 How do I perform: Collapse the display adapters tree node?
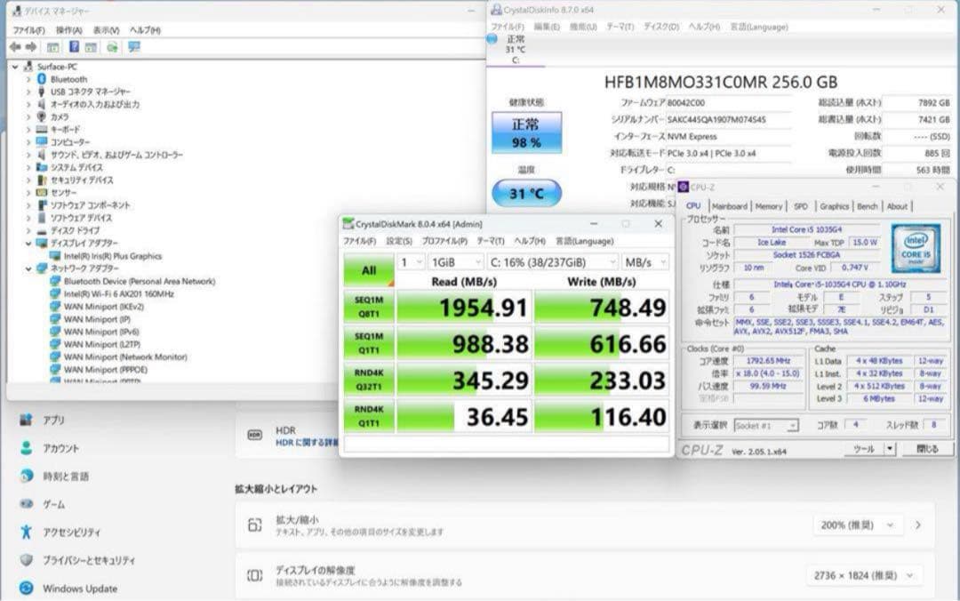[x=28, y=244]
